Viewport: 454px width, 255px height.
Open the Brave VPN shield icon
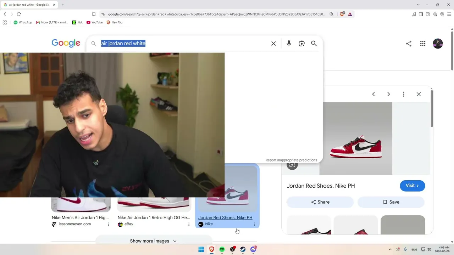point(442,14)
